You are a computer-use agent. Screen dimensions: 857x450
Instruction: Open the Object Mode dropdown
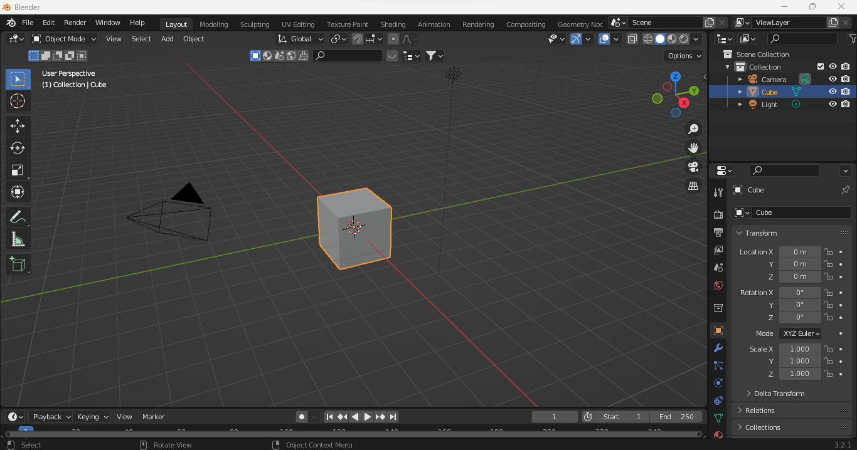click(x=63, y=39)
